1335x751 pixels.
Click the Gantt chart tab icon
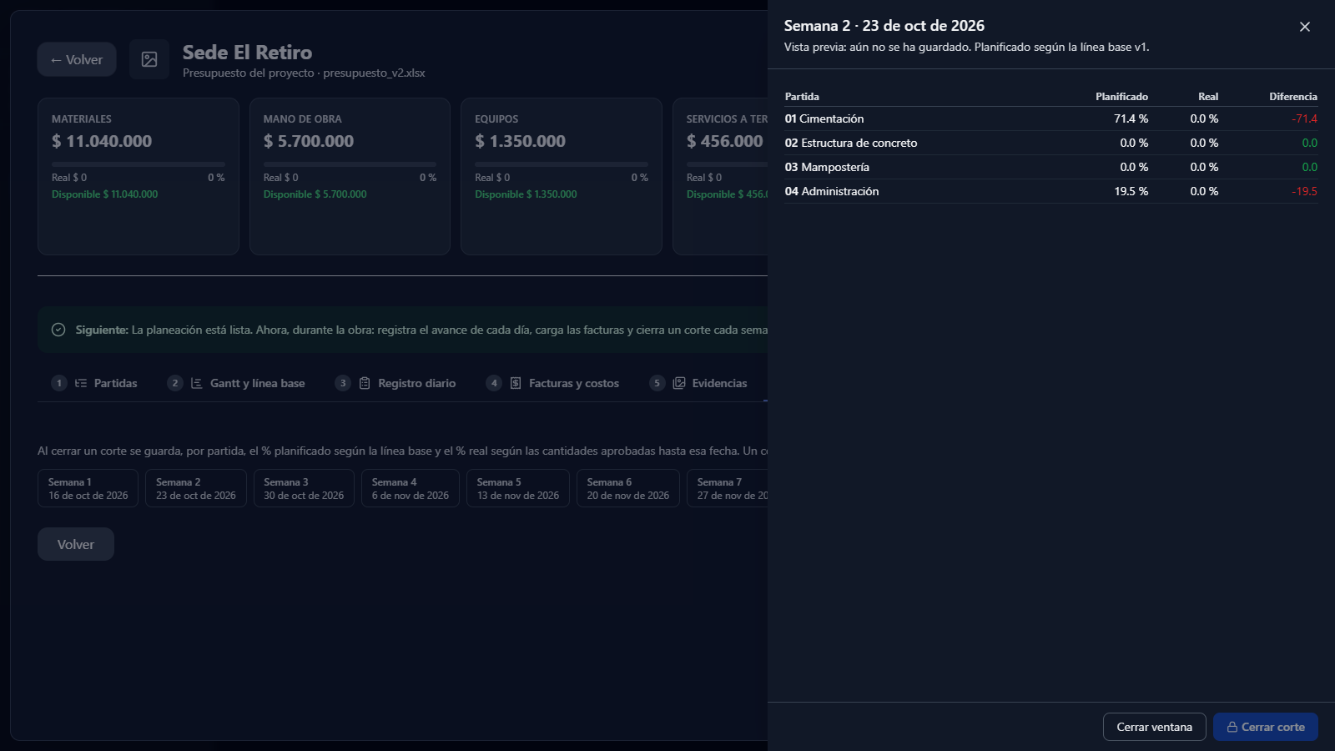[197, 383]
